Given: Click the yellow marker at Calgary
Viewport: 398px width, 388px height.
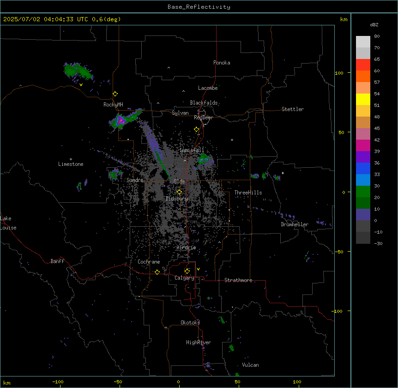Looking at the screenshot, I should (187, 271).
